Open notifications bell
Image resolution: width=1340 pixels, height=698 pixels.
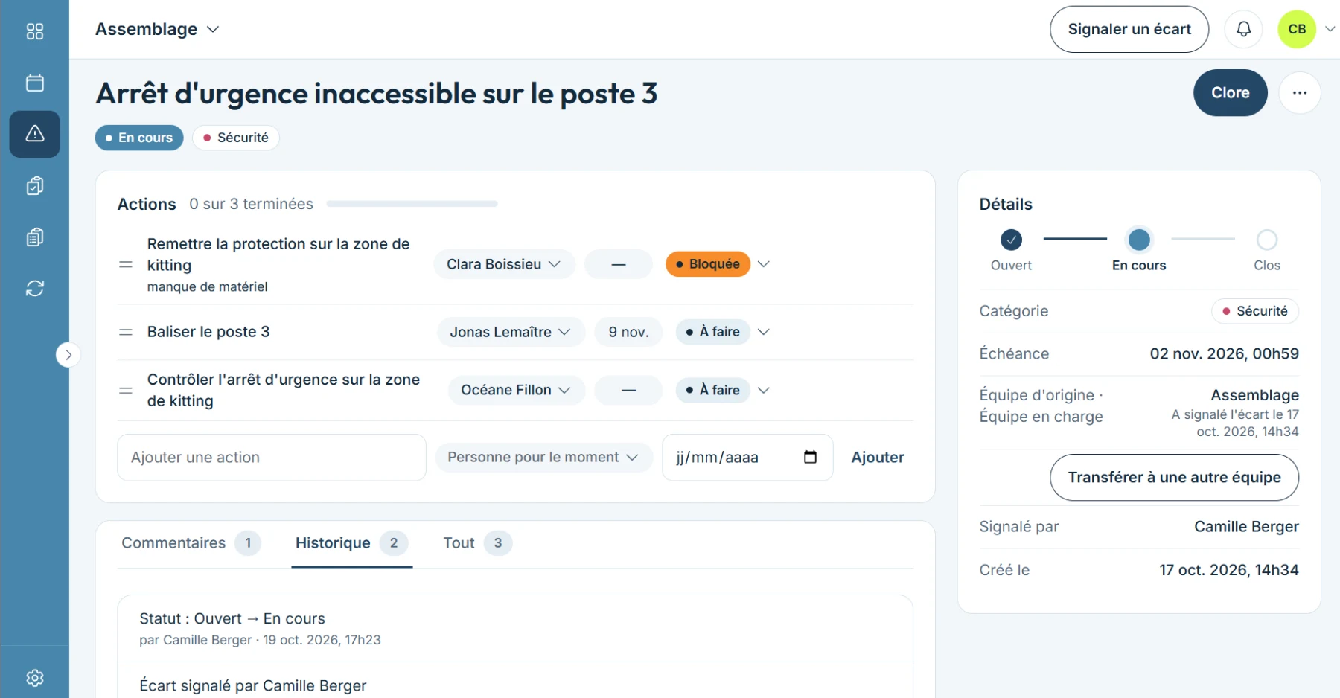tap(1243, 29)
